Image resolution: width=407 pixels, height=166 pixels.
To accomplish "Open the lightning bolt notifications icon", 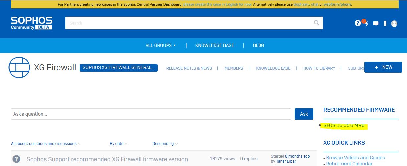I will tap(366, 23).
